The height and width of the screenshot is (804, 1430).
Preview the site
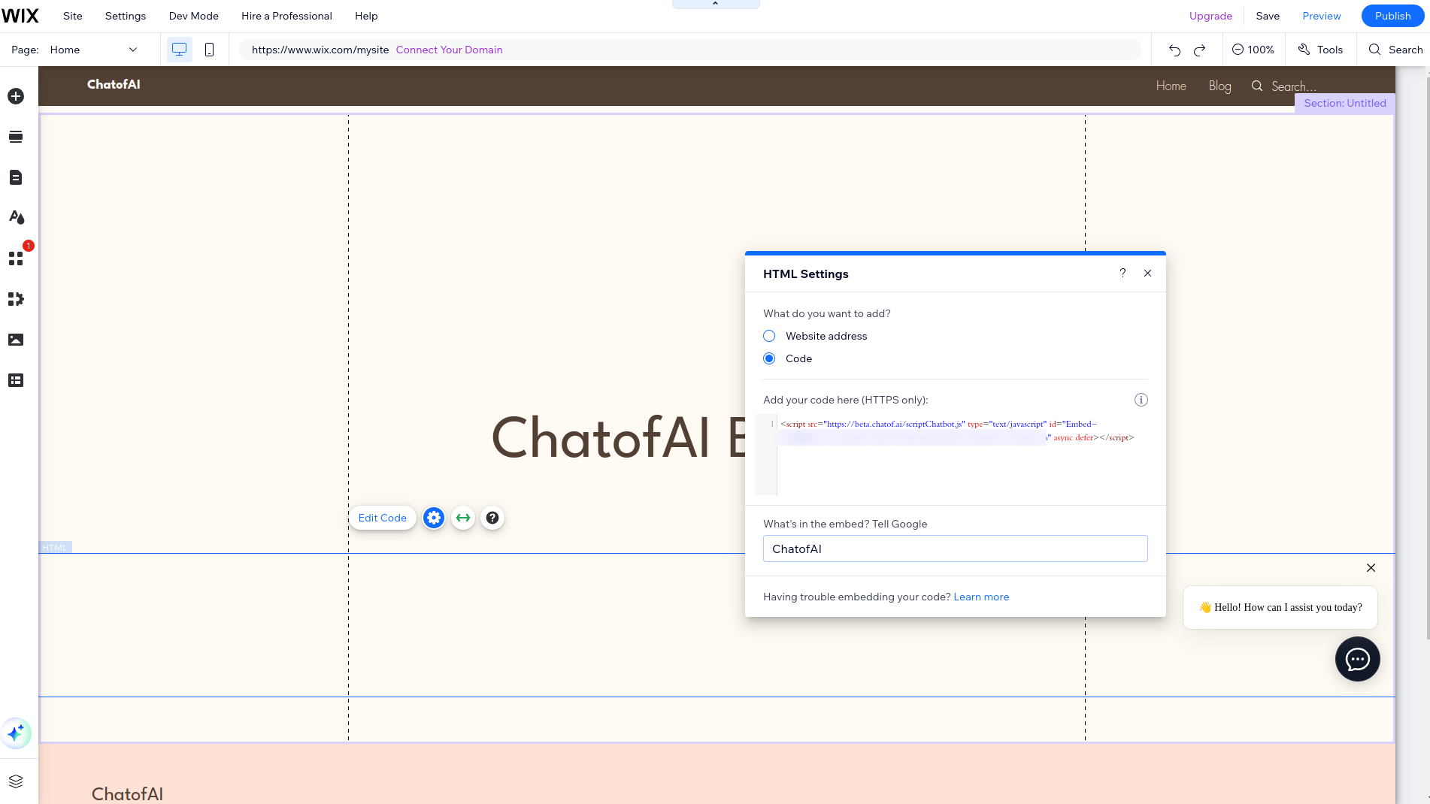(x=1322, y=16)
